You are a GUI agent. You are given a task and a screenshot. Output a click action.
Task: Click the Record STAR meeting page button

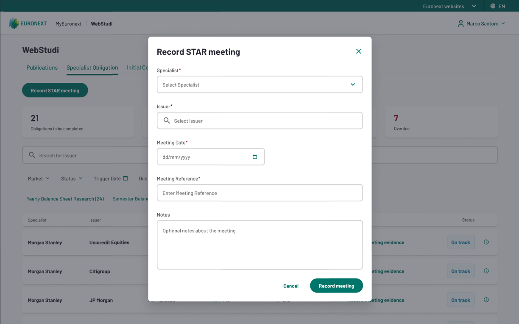coord(55,90)
